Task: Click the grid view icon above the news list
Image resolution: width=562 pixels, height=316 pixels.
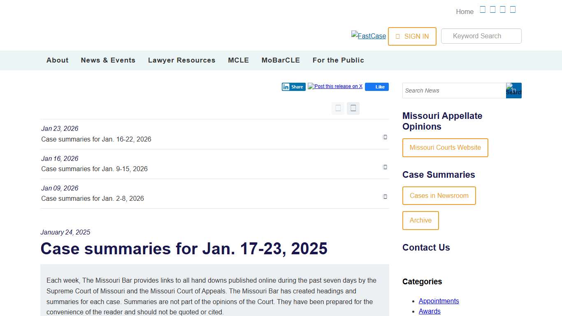Action: point(338,108)
